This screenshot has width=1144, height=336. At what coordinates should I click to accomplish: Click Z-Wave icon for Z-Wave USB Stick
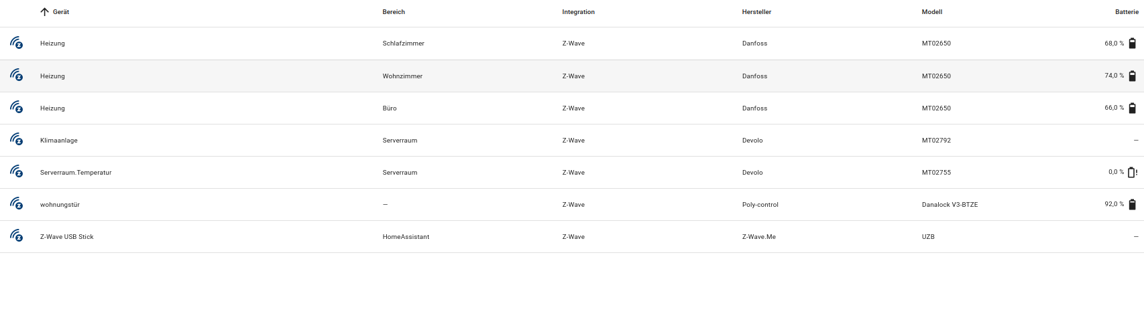pos(17,236)
